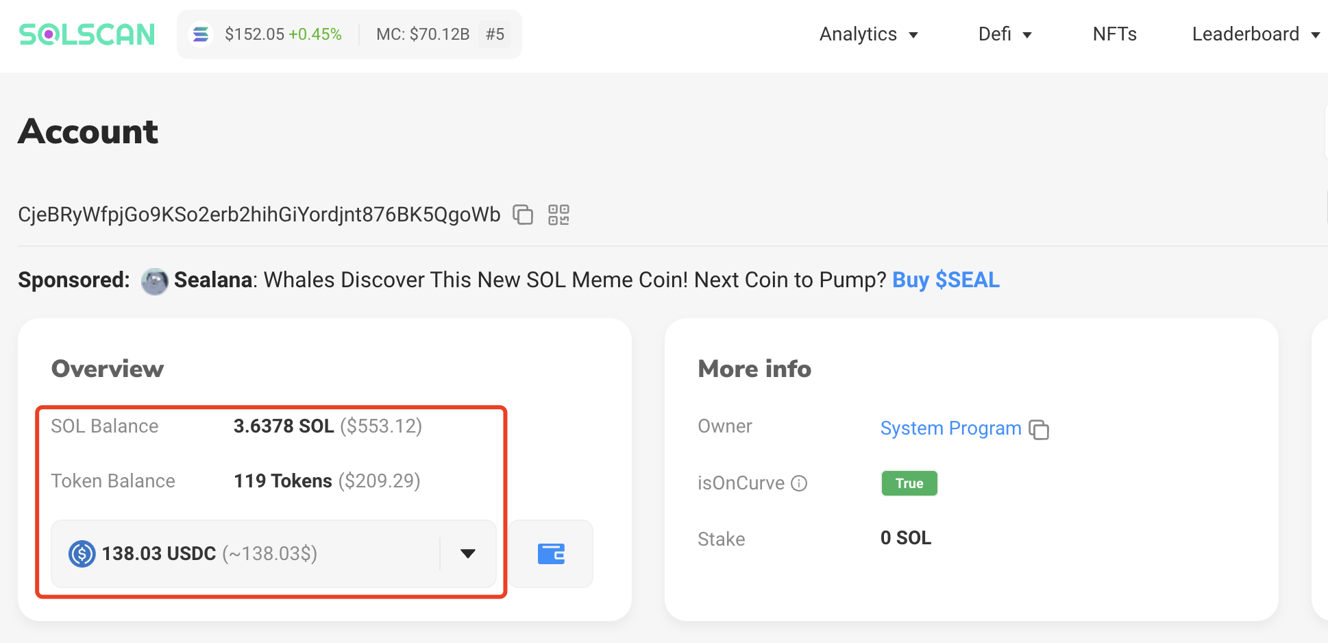The width and height of the screenshot is (1328, 643).
Task: Show QR code for account address
Action: pyautogui.click(x=558, y=215)
